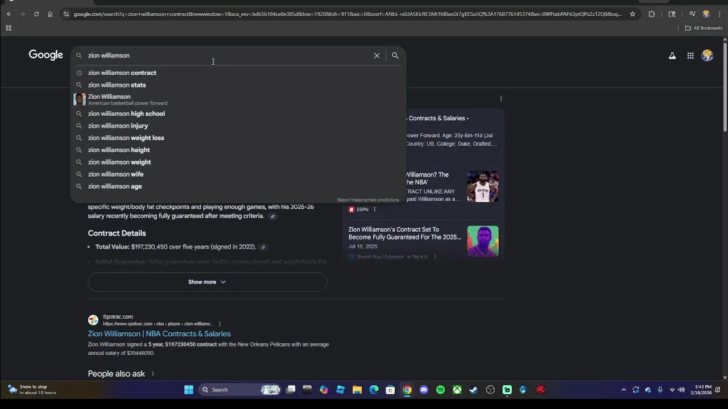Image resolution: width=728 pixels, height=409 pixels.
Task: Open browser home page icon
Action: [49, 14]
